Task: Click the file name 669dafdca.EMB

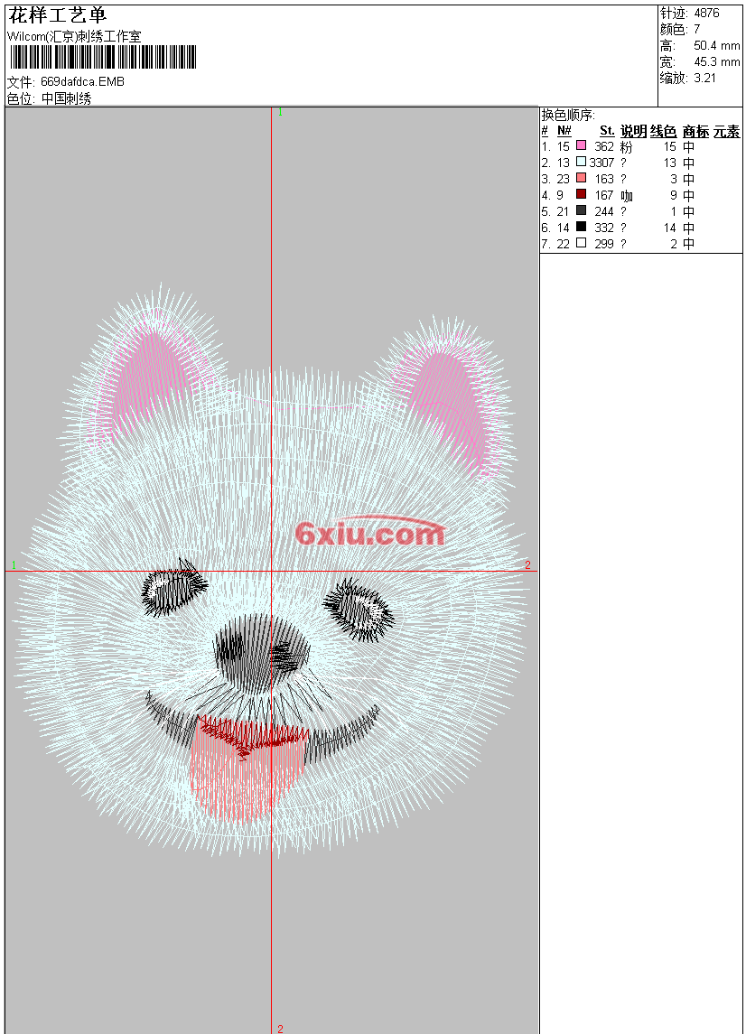Action: click(82, 82)
